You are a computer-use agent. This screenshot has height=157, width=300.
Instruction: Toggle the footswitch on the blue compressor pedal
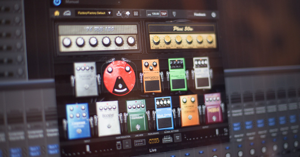pos(79,131)
